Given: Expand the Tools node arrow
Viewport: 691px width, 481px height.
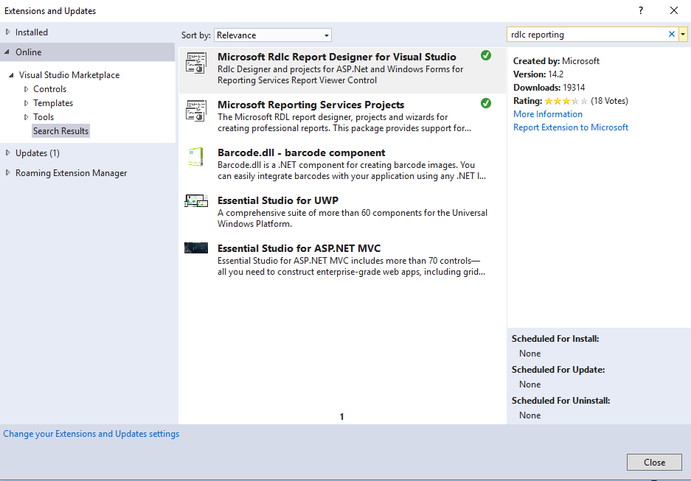Looking at the screenshot, I should tap(26, 117).
